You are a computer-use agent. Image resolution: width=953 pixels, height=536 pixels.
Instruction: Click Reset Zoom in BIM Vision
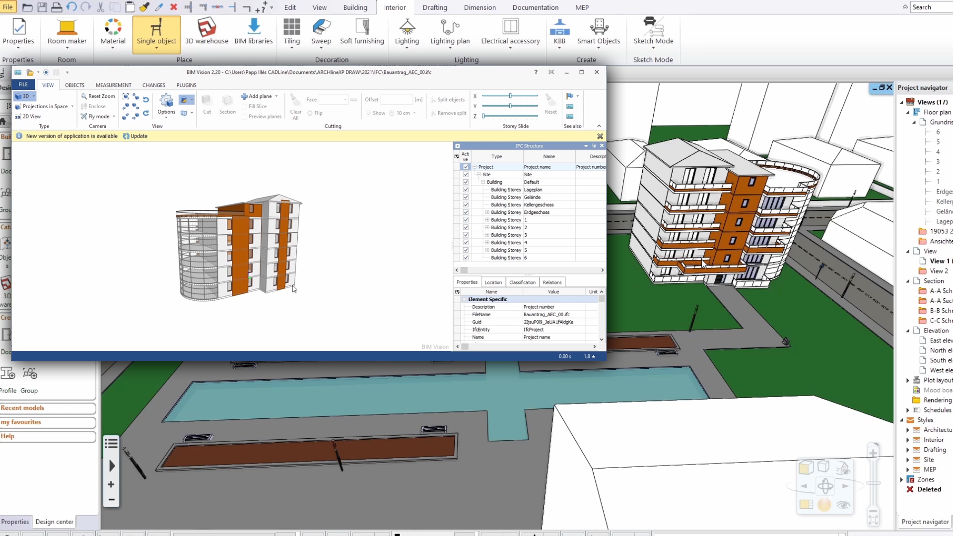coord(98,96)
